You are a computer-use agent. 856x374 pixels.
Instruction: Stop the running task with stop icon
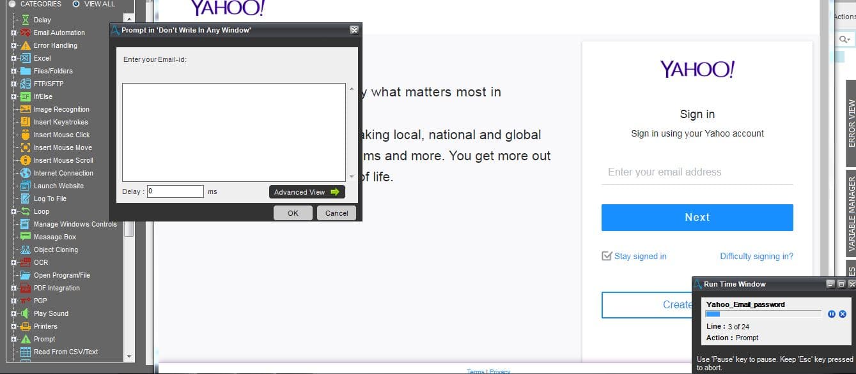point(843,314)
